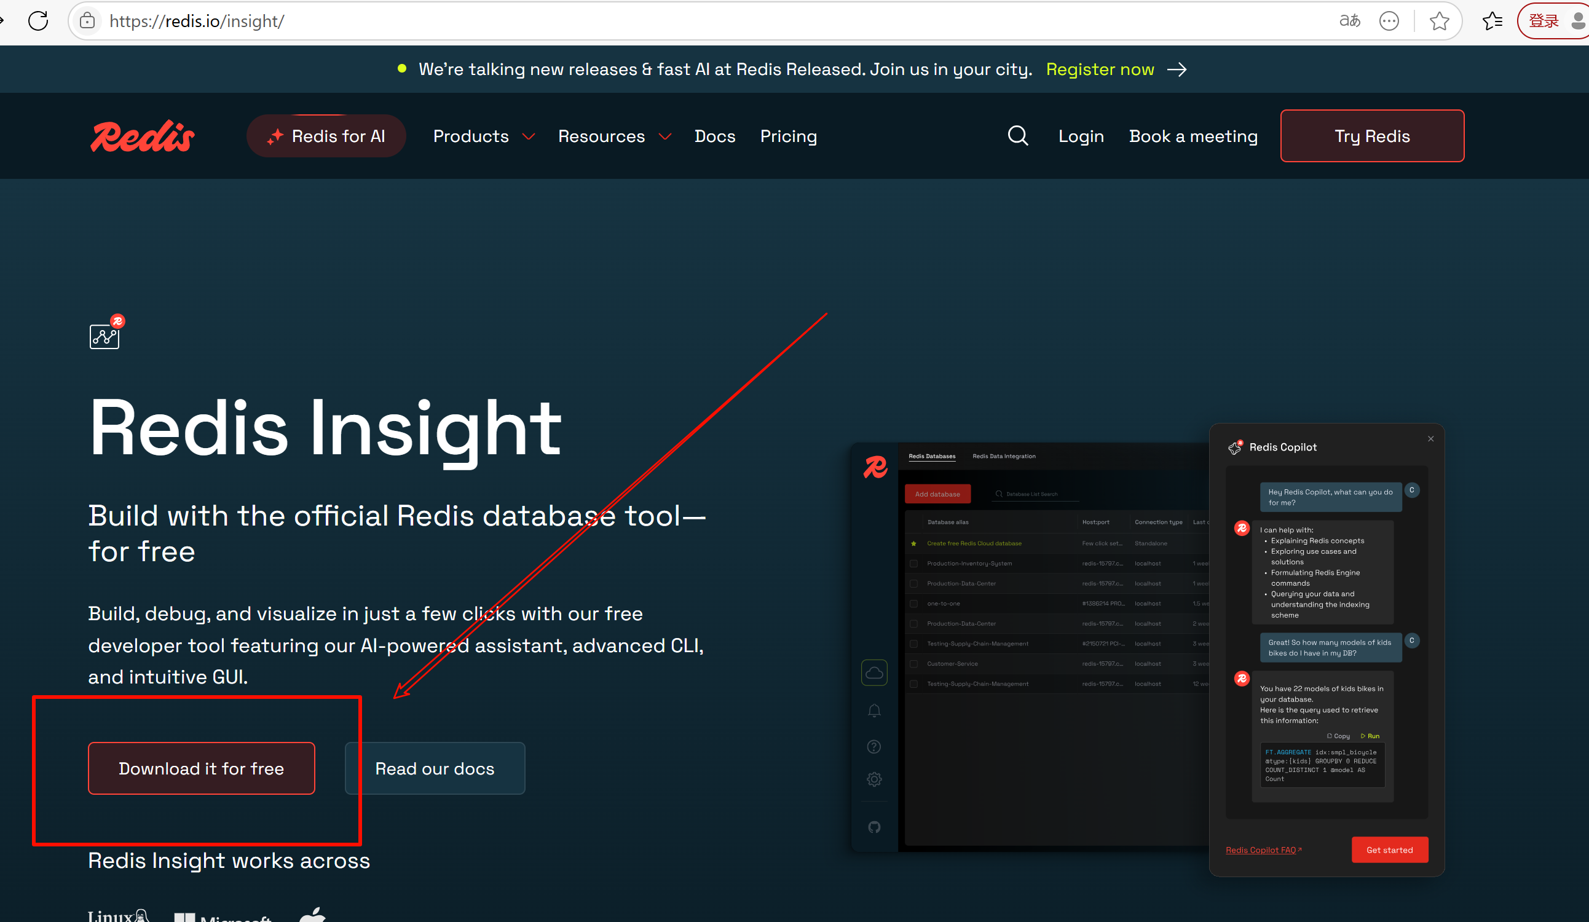
Task: Open Redis for AI
Action: [326, 136]
